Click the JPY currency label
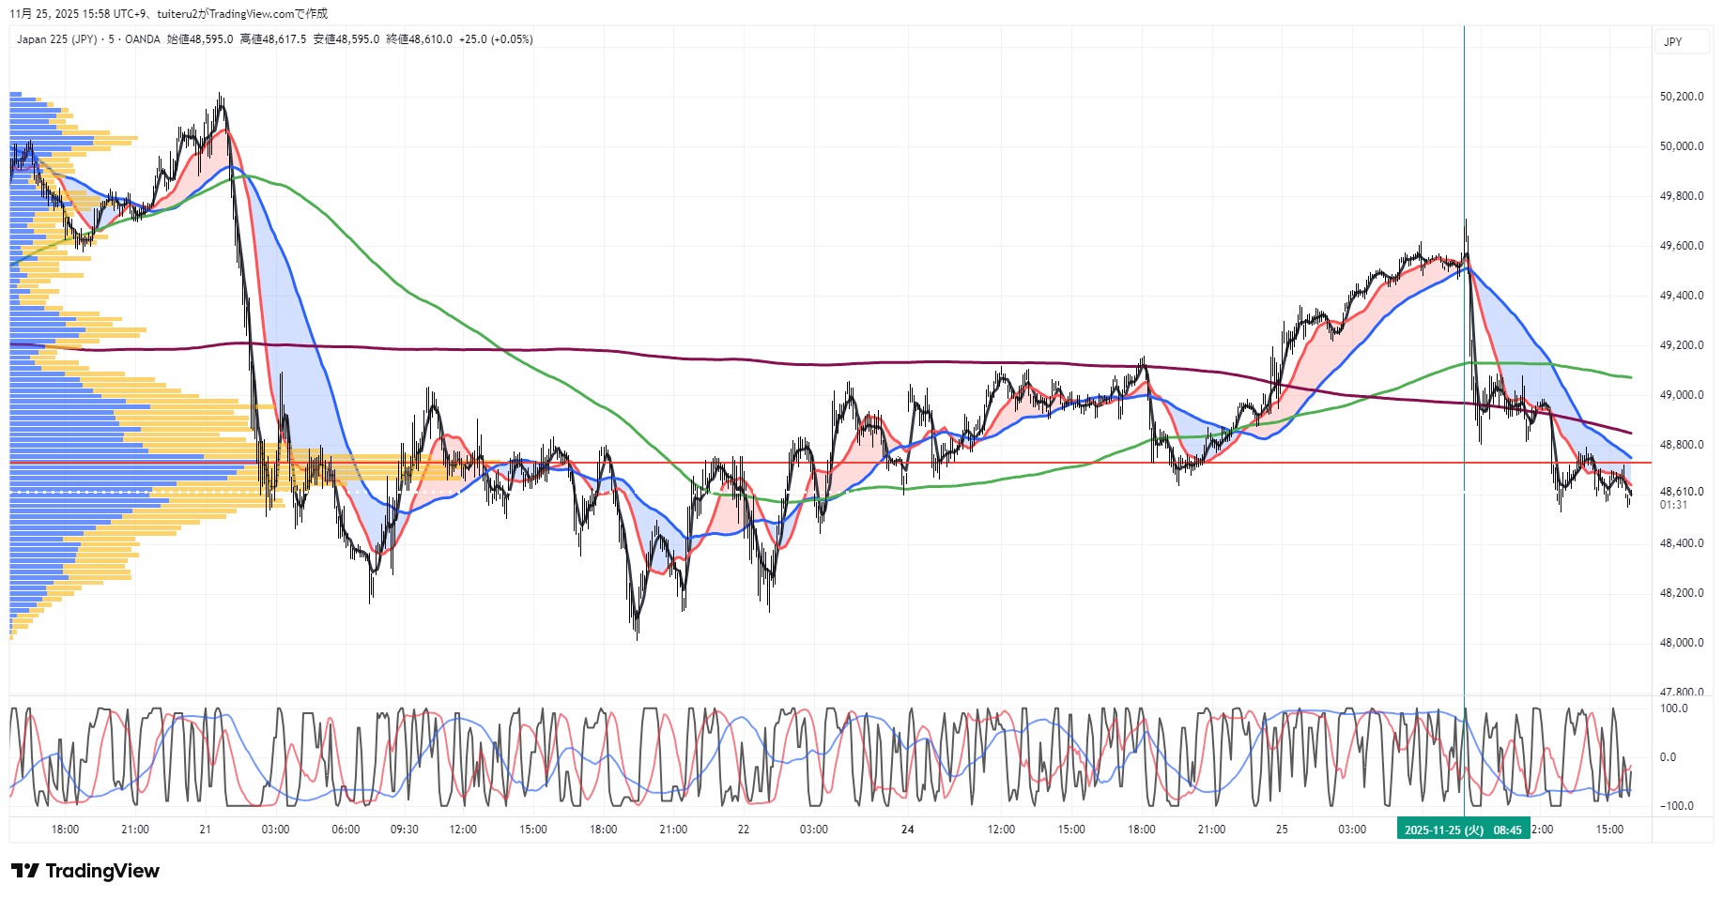This screenshot has height=899, width=1723. tap(1672, 42)
